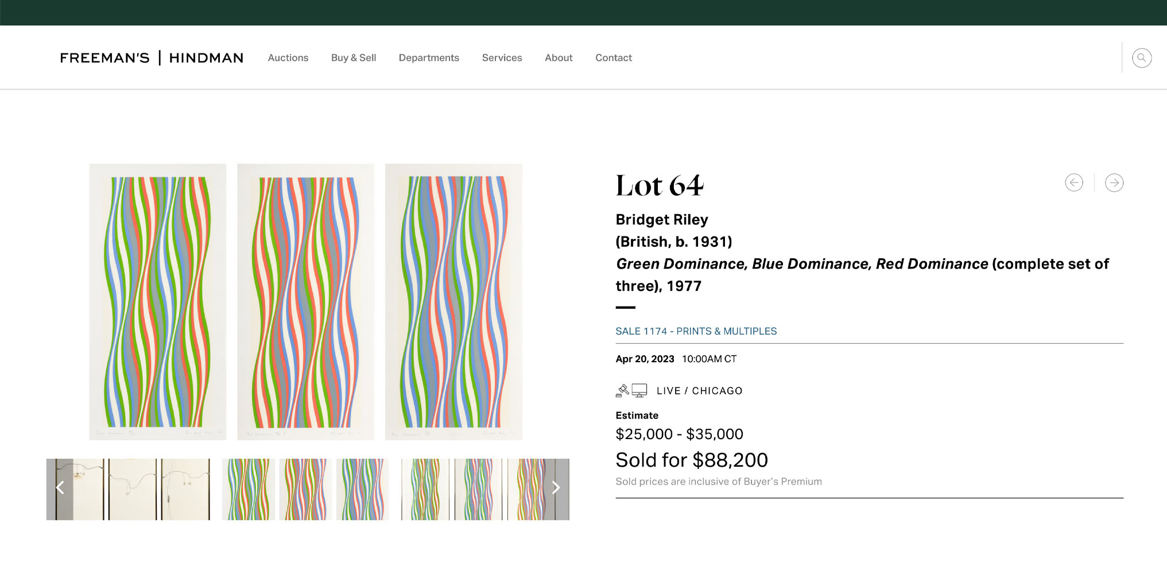Click the left carousel chevron
The height and width of the screenshot is (574, 1167).
click(x=60, y=487)
